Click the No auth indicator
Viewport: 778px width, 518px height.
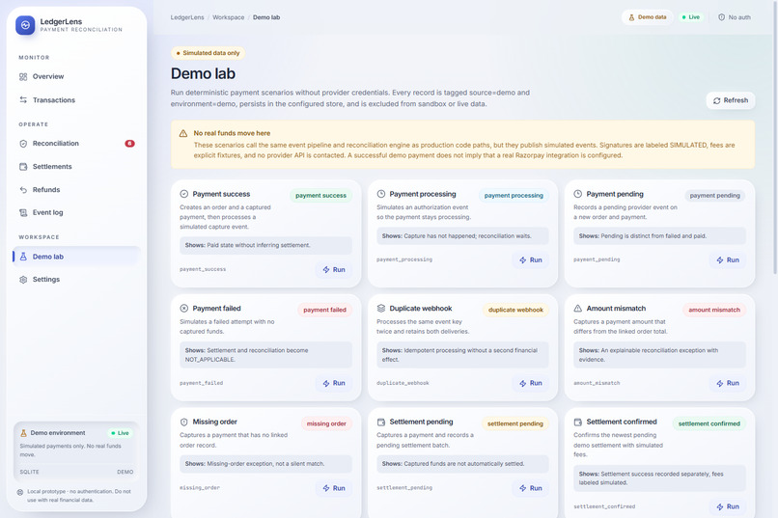735,17
